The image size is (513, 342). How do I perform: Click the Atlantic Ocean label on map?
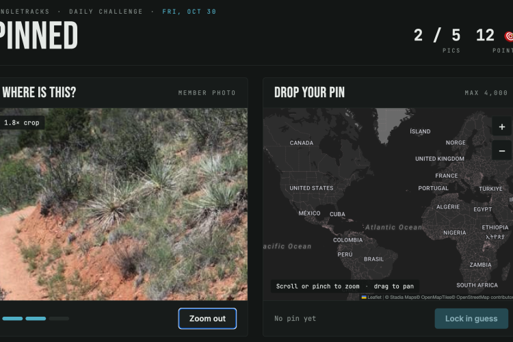(393, 227)
